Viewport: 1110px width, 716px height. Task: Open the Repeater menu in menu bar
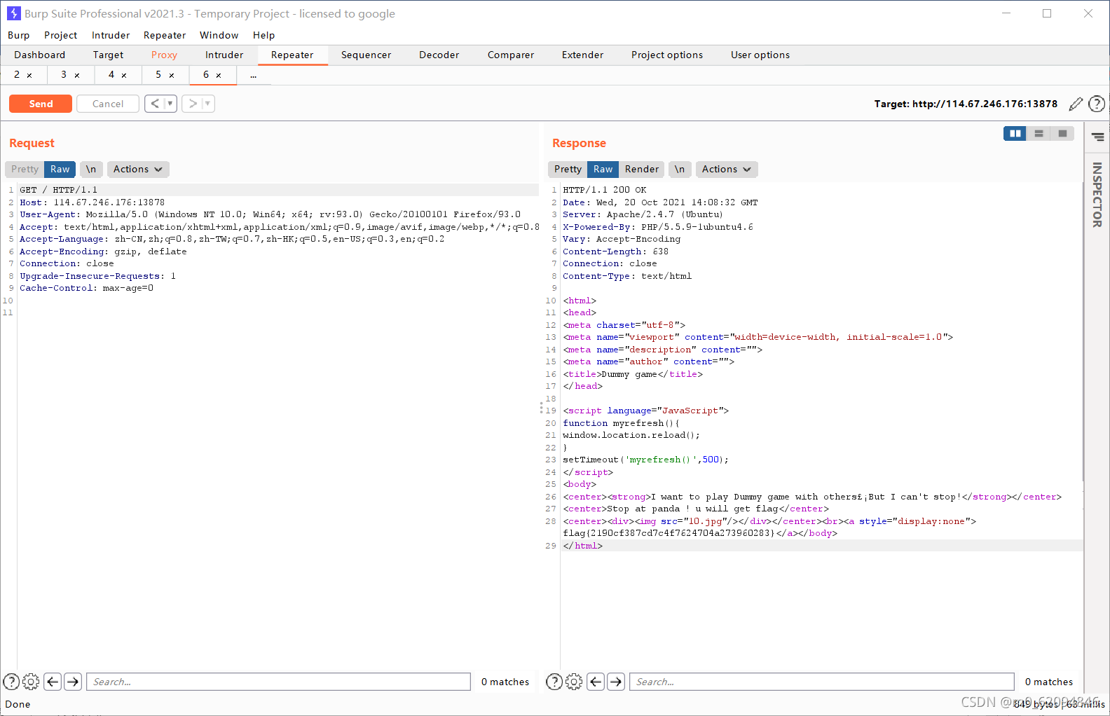[x=165, y=35]
